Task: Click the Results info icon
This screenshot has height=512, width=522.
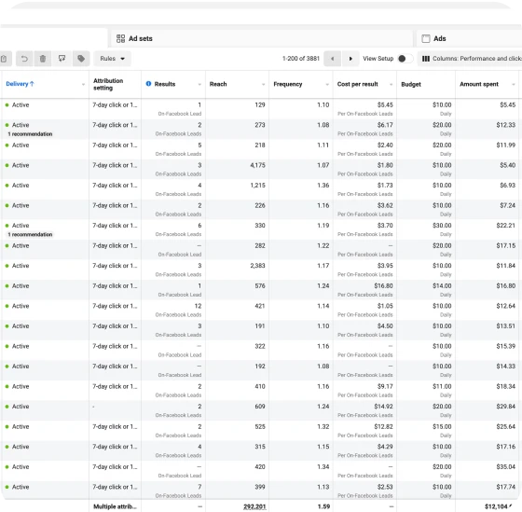Action: click(x=148, y=84)
